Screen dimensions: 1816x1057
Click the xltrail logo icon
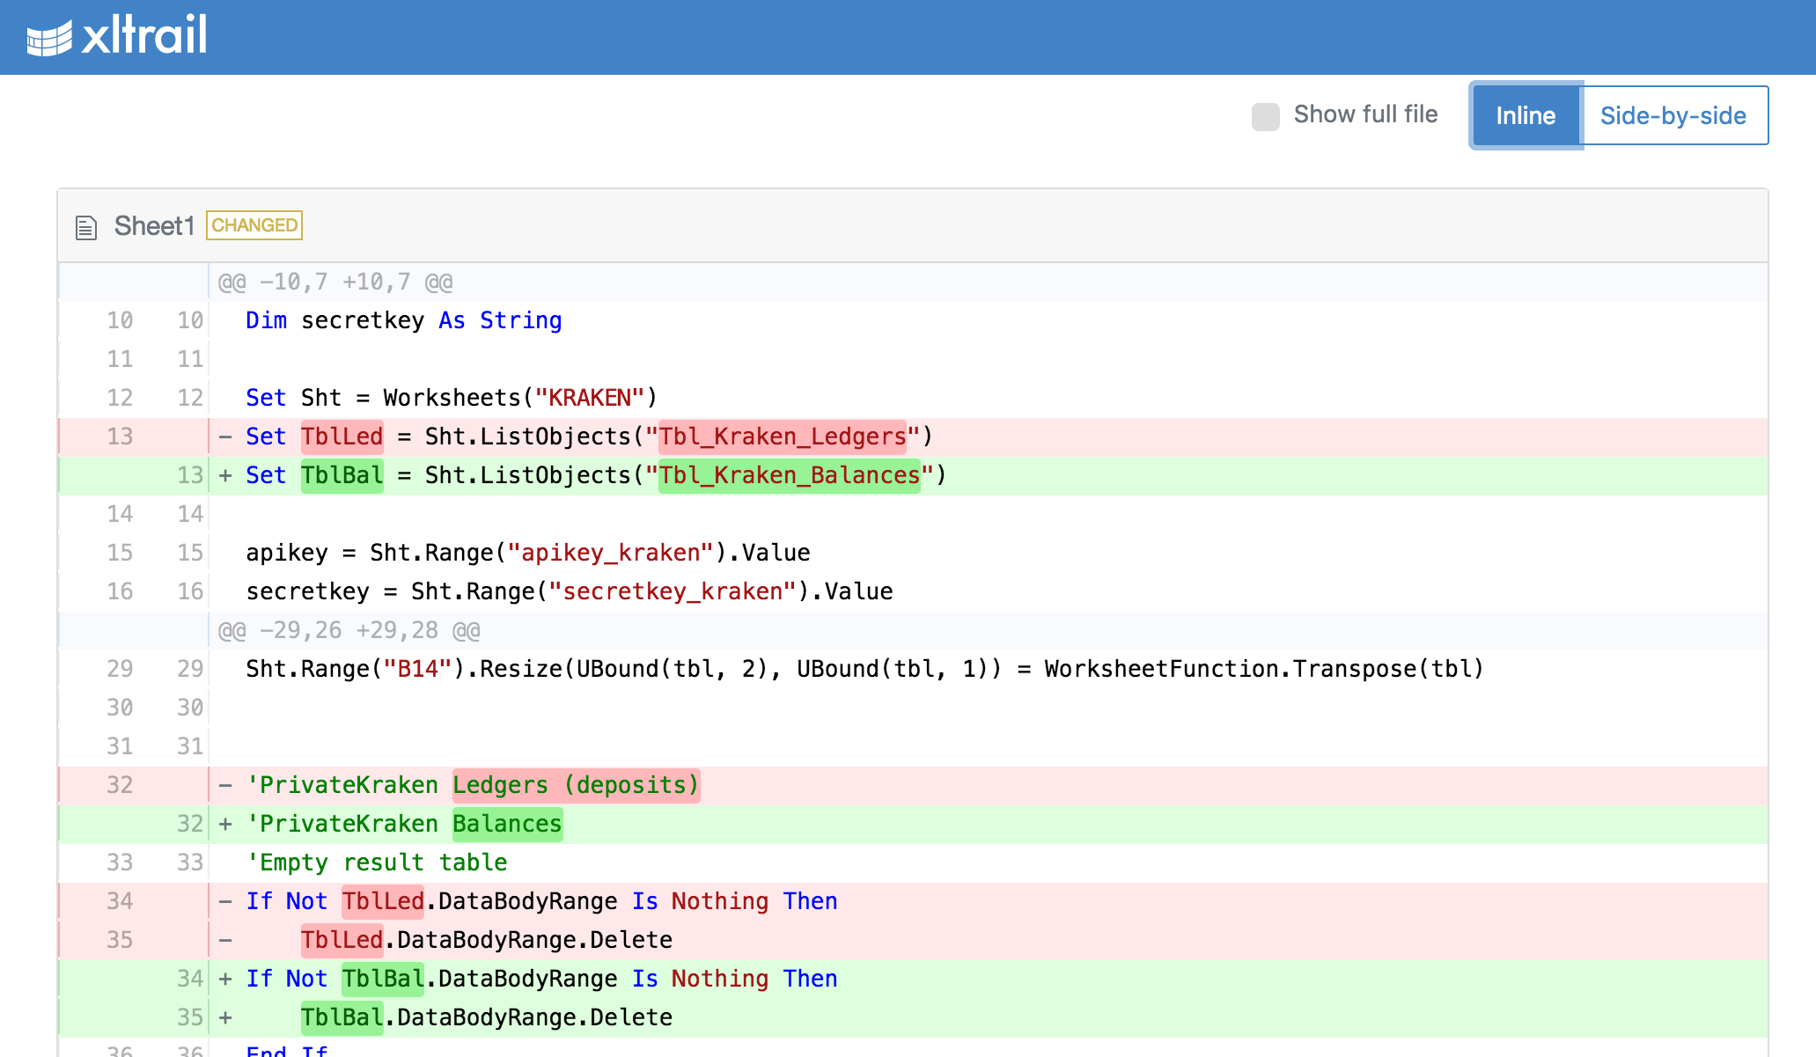[49, 39]
